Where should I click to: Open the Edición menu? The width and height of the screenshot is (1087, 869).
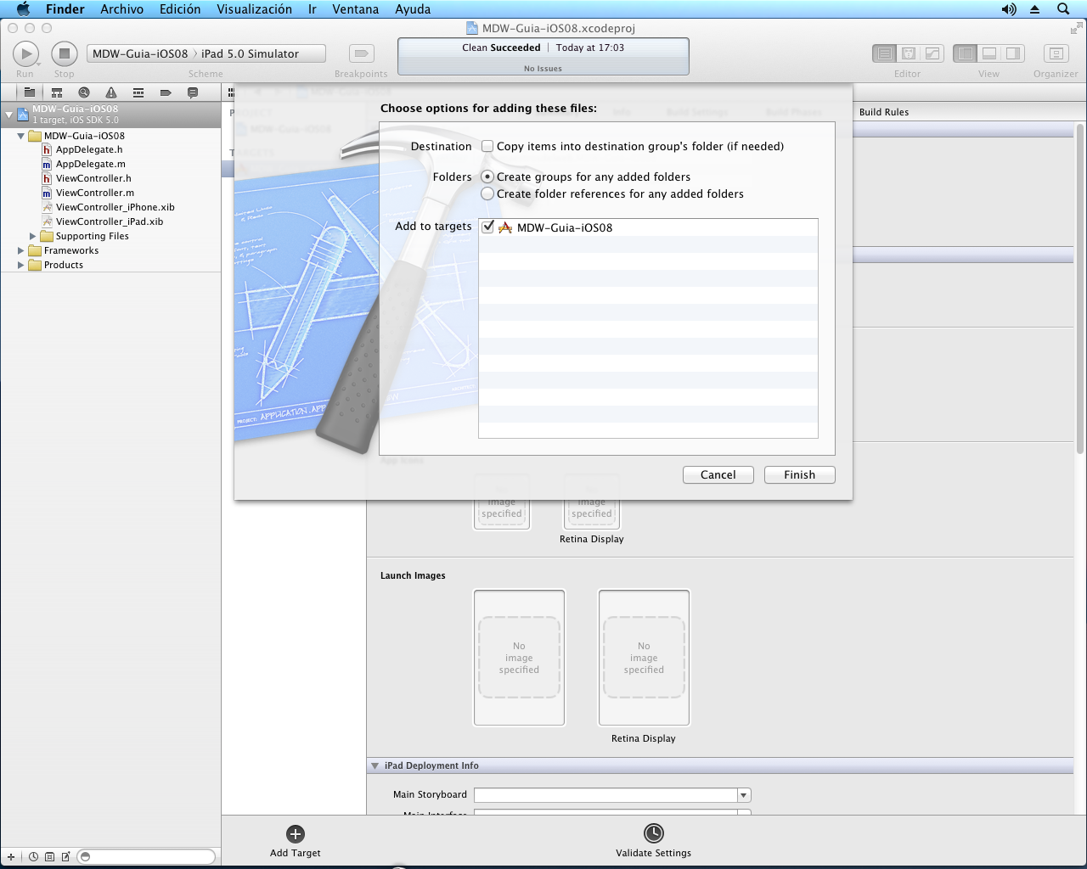click(180, 9)
